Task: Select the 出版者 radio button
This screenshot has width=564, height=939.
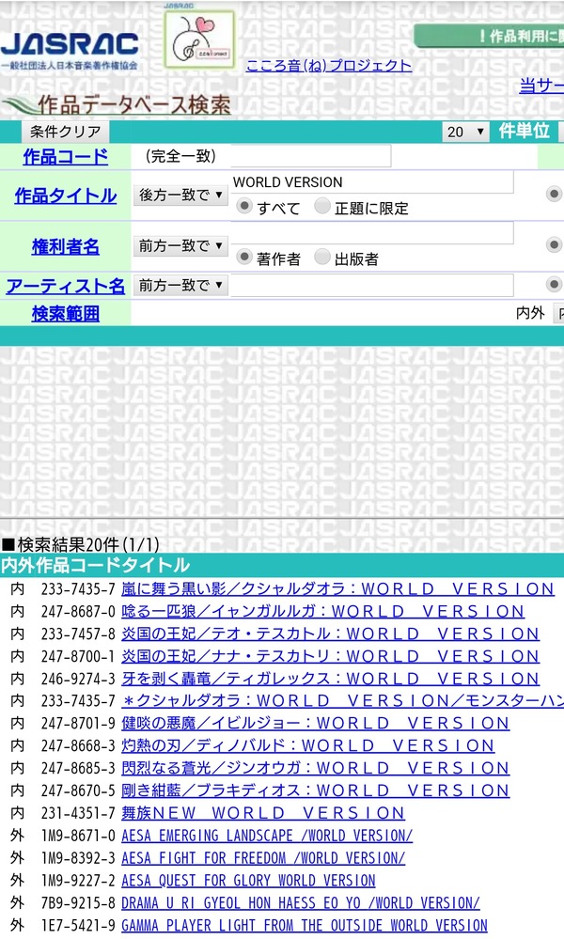Action: coord(322,257)
